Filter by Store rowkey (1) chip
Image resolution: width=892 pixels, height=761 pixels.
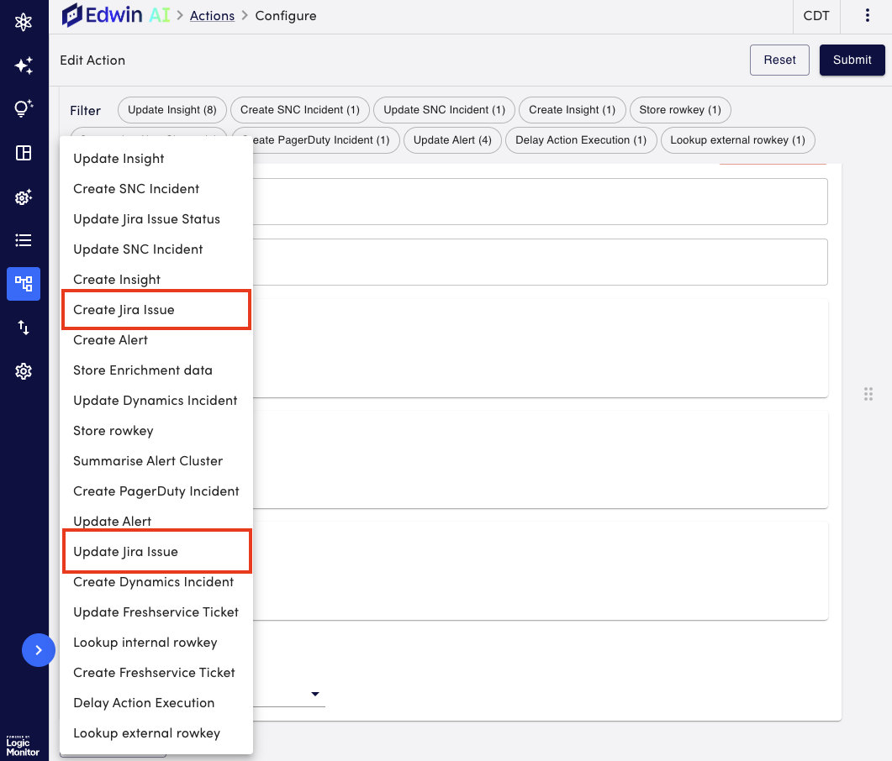680,110
